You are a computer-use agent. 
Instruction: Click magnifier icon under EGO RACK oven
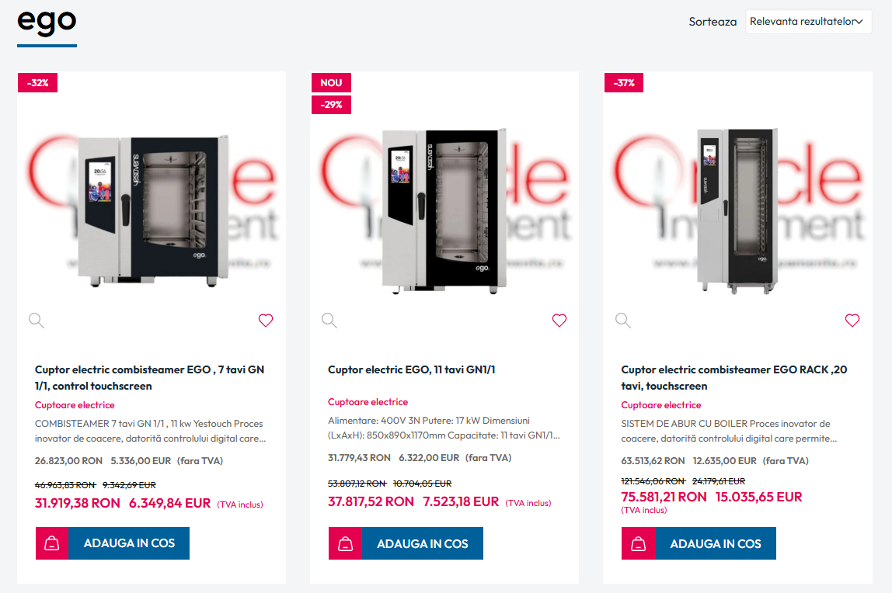pyautogui.click(x=623, y=321)
